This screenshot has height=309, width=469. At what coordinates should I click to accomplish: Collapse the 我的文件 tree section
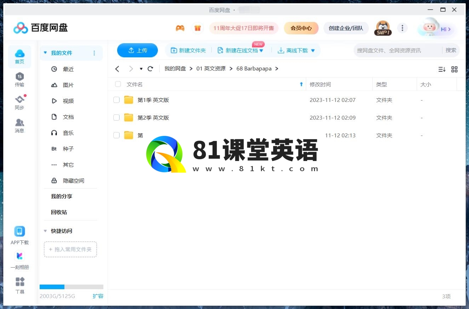click(45, 53)
